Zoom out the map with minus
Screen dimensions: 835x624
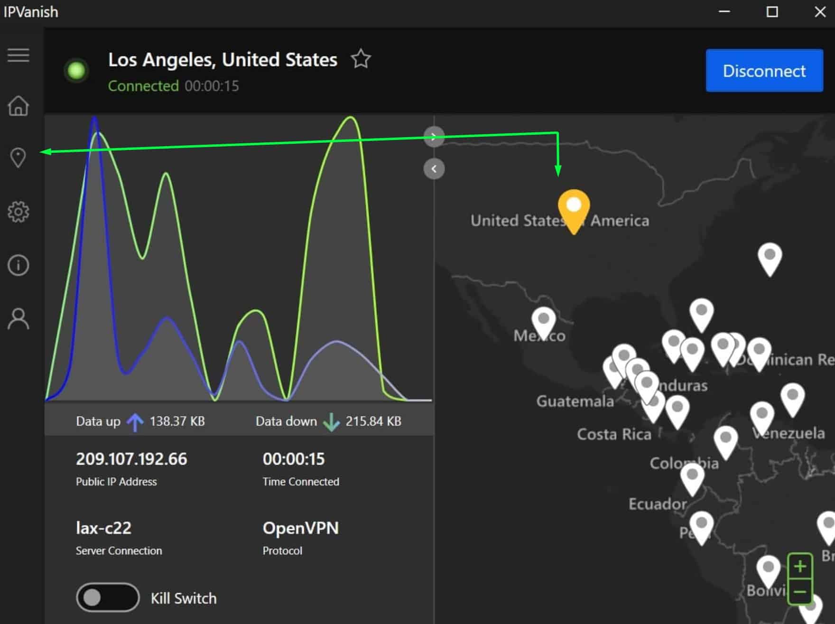click(x=800, y=591)
